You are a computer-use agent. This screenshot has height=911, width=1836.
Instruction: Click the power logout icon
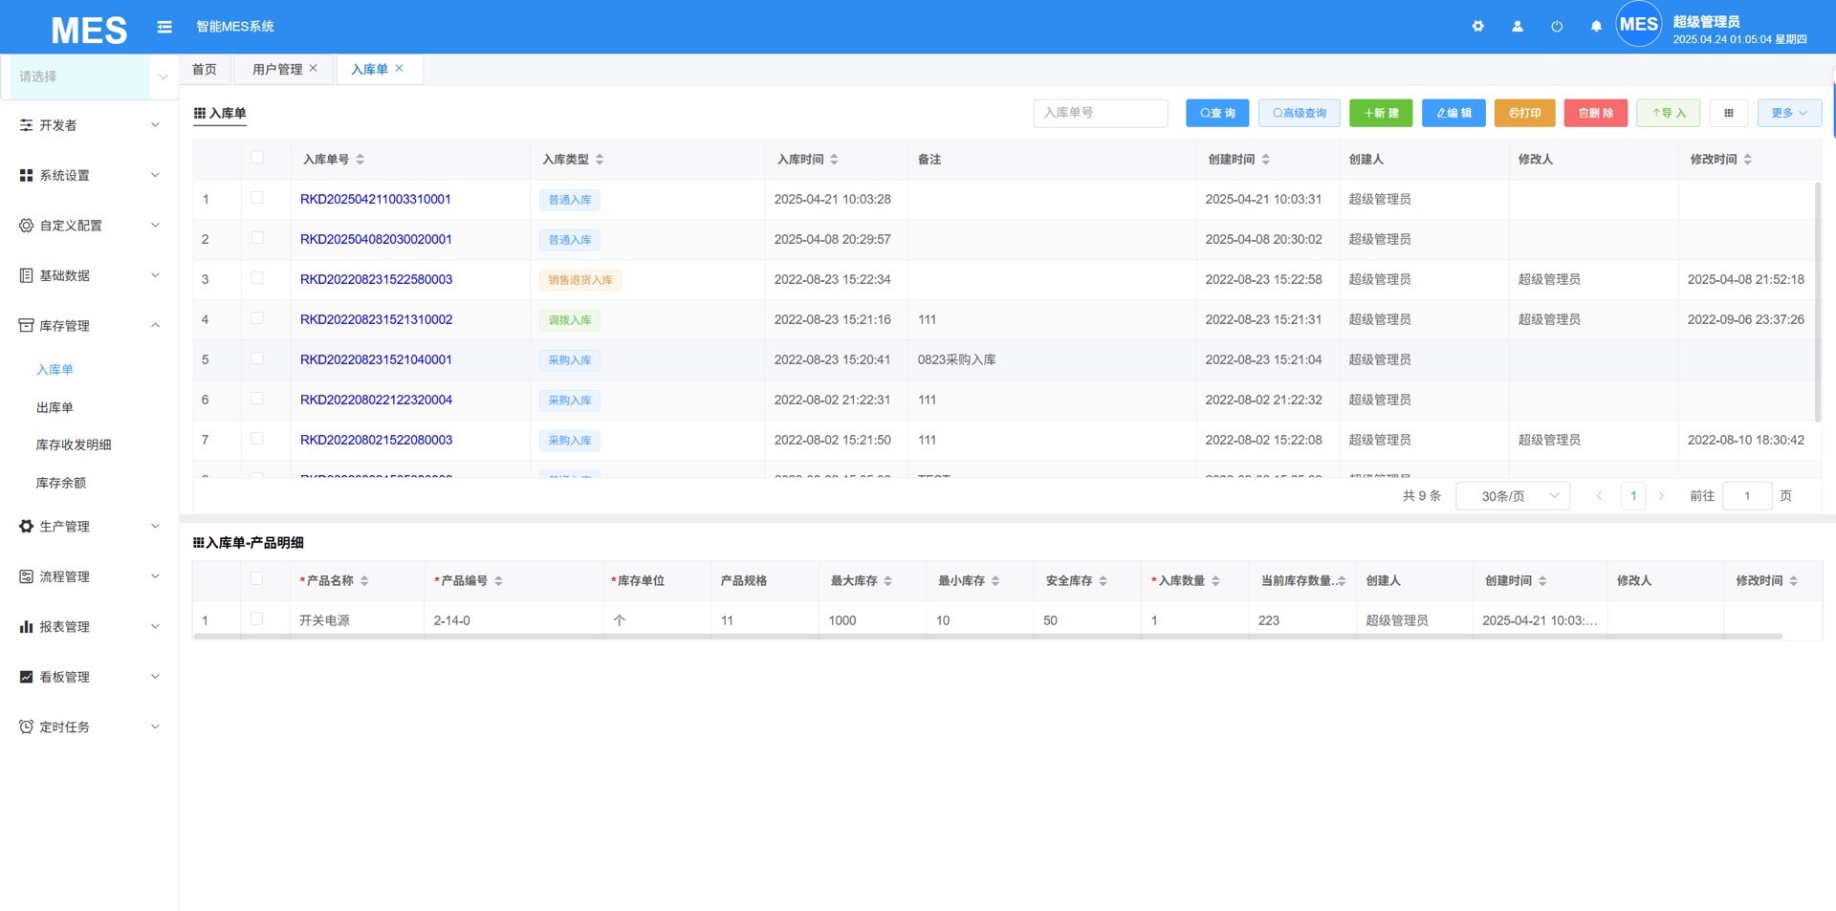1556,27
